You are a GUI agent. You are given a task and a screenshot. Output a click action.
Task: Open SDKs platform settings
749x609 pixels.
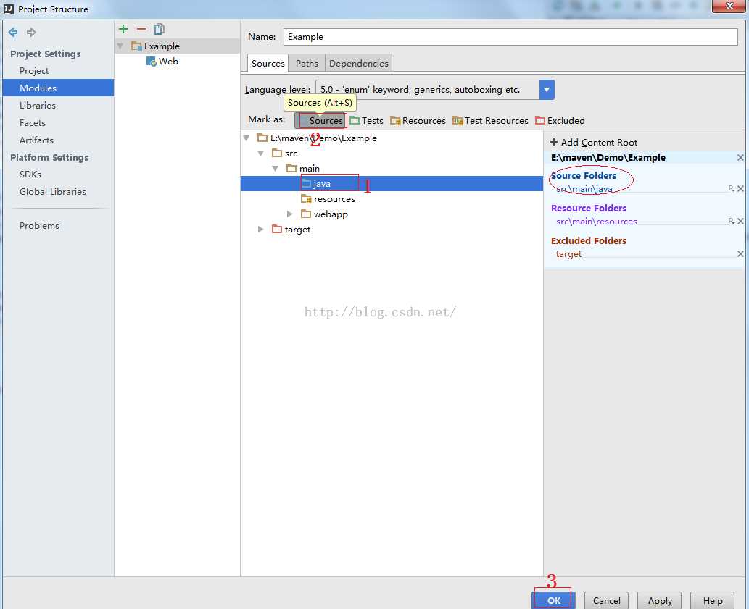pos(30,175)
